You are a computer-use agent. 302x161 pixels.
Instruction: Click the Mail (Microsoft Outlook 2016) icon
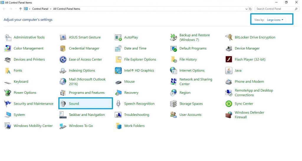63,82
